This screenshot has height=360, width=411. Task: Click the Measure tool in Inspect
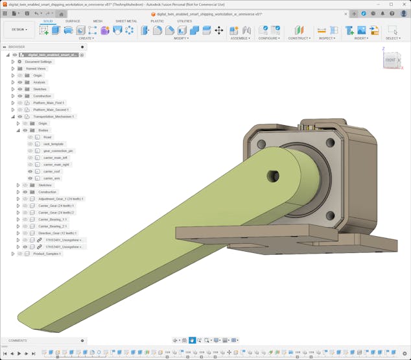[x=322, y=30]
